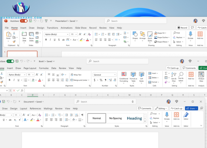Viewport: 207px width, 148px height.
Task: Toggle AutoSave switch in PowerPoint
Action: point(24,21)
